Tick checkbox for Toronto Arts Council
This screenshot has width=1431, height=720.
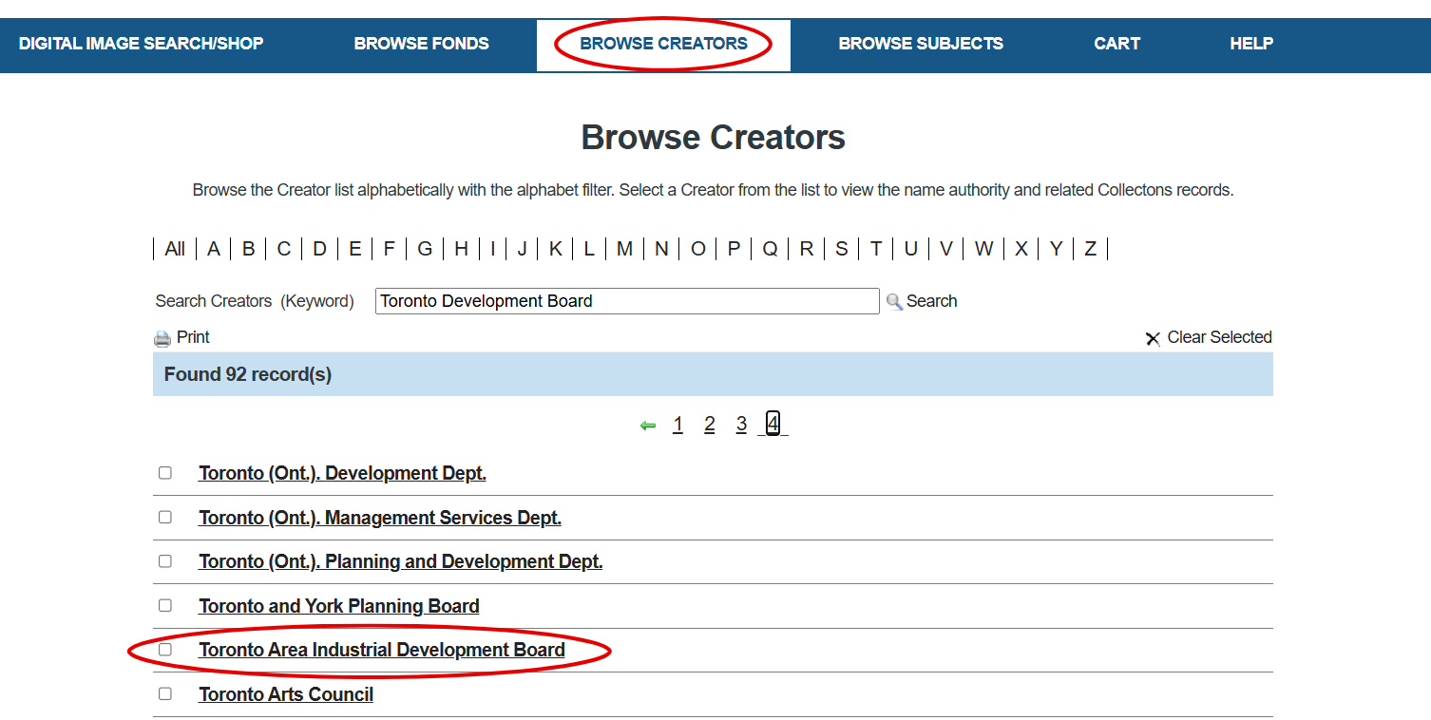click(165, 694)
